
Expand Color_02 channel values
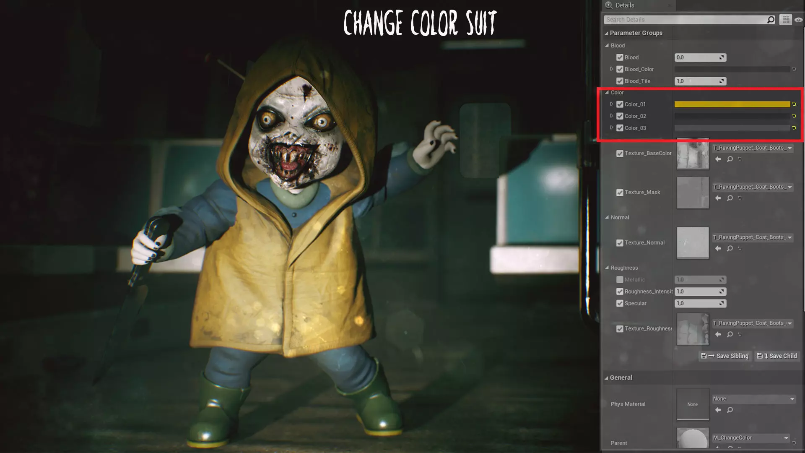click(x=612, y=115)
